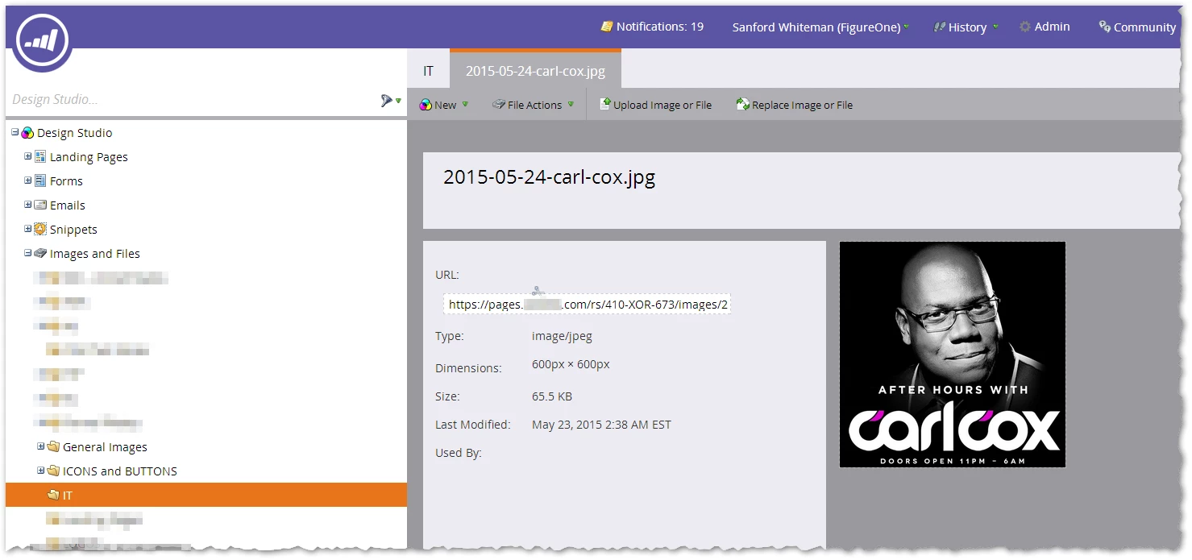The width and height of the screenshot is (1192, 560).
Task: Collapse the Design Studio root node
Action: [15, 132]
